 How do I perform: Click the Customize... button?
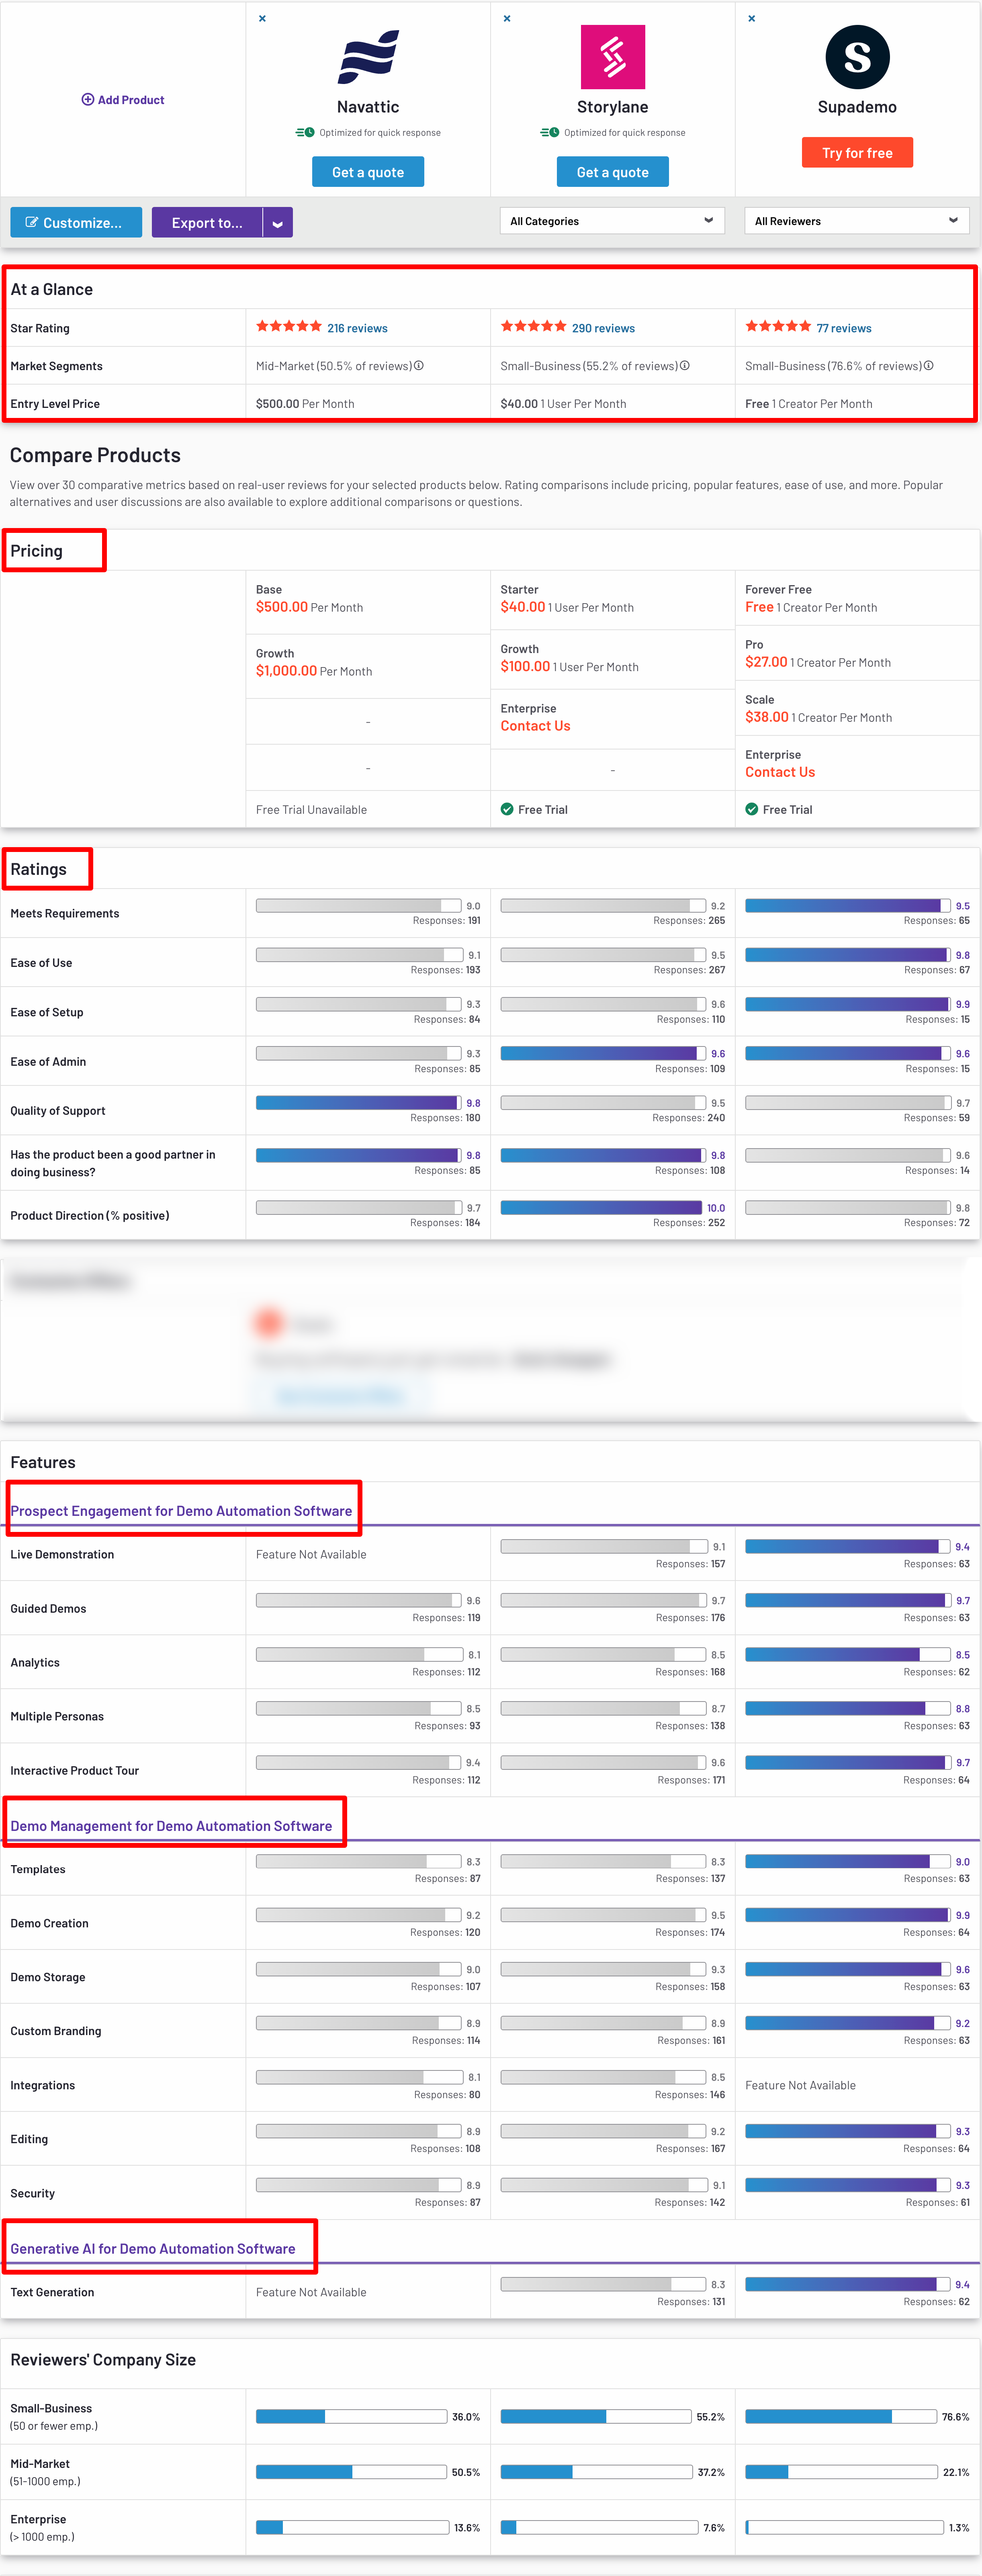(x=76, y=223)
